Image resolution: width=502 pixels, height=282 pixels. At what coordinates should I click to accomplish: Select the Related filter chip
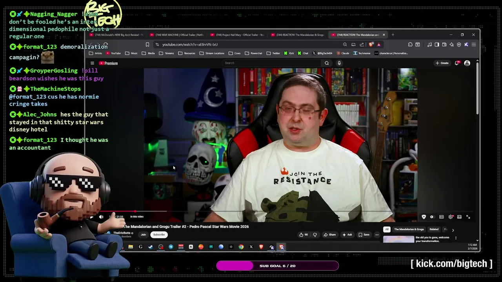point(434,230)
